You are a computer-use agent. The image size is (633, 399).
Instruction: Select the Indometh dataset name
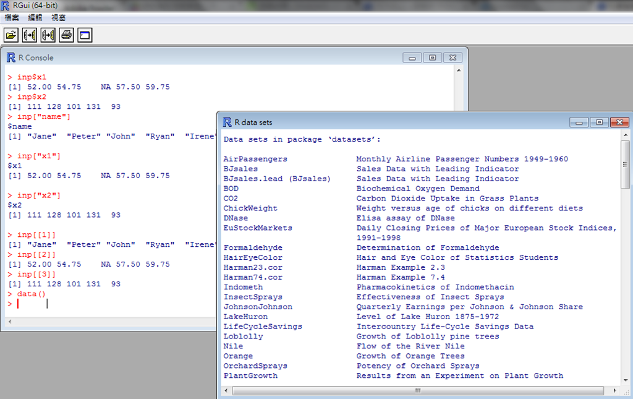(x=244, y=287)
